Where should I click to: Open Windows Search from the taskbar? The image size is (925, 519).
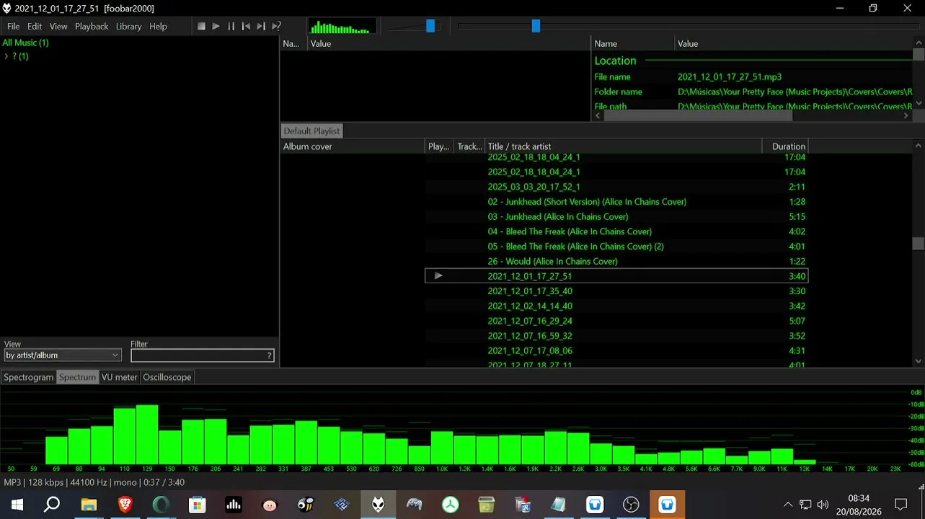pyautogui.click(x=52, y=505)
